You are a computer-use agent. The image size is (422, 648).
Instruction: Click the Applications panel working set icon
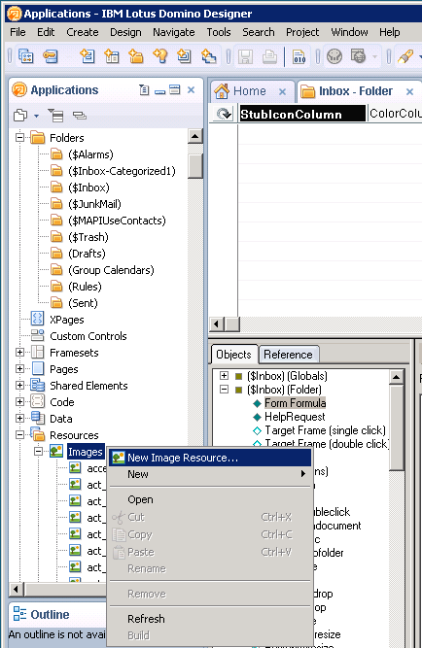tap(19, 116)
